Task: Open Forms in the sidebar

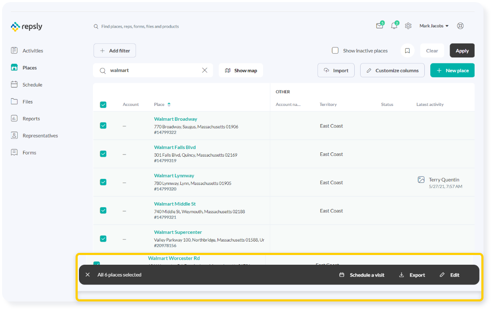Action: tap(29, 153)
